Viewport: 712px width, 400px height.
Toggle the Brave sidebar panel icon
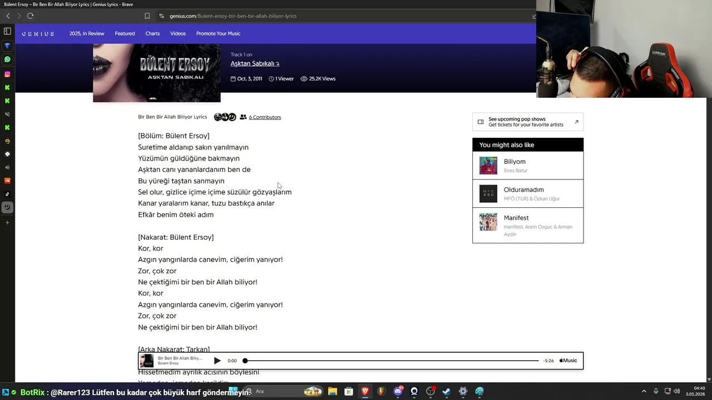click(7, 31)
